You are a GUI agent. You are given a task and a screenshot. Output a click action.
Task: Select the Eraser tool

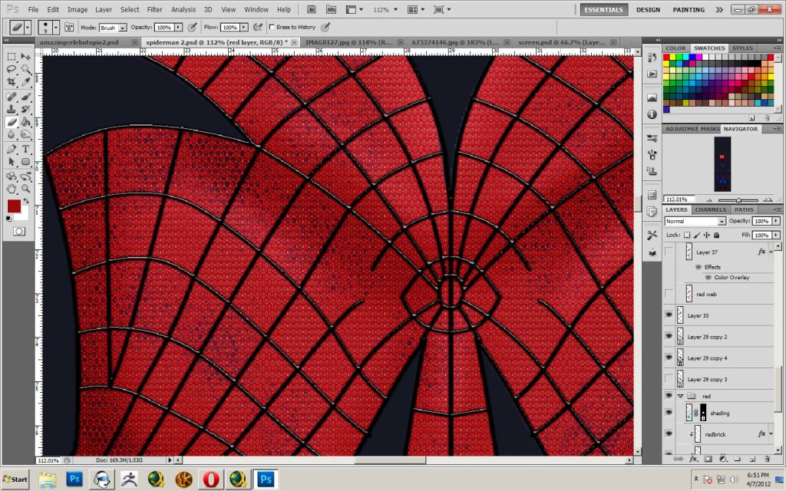(11, 121)
